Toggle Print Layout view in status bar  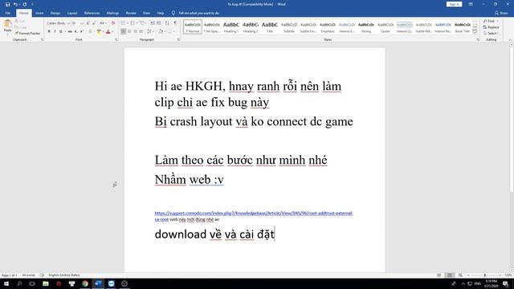[x=450, y=275]
